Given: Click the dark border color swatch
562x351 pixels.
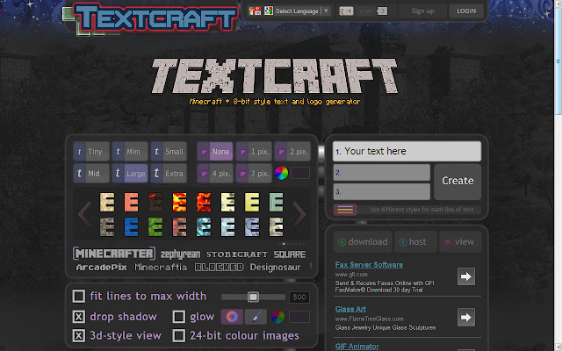Looking at the screenshot, I should (300, 173).
